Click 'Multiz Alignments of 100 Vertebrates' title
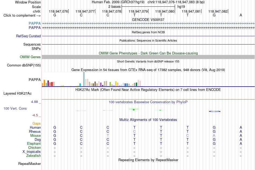The height and width of the screenshot is (170, 255). [x=148, y=120]
